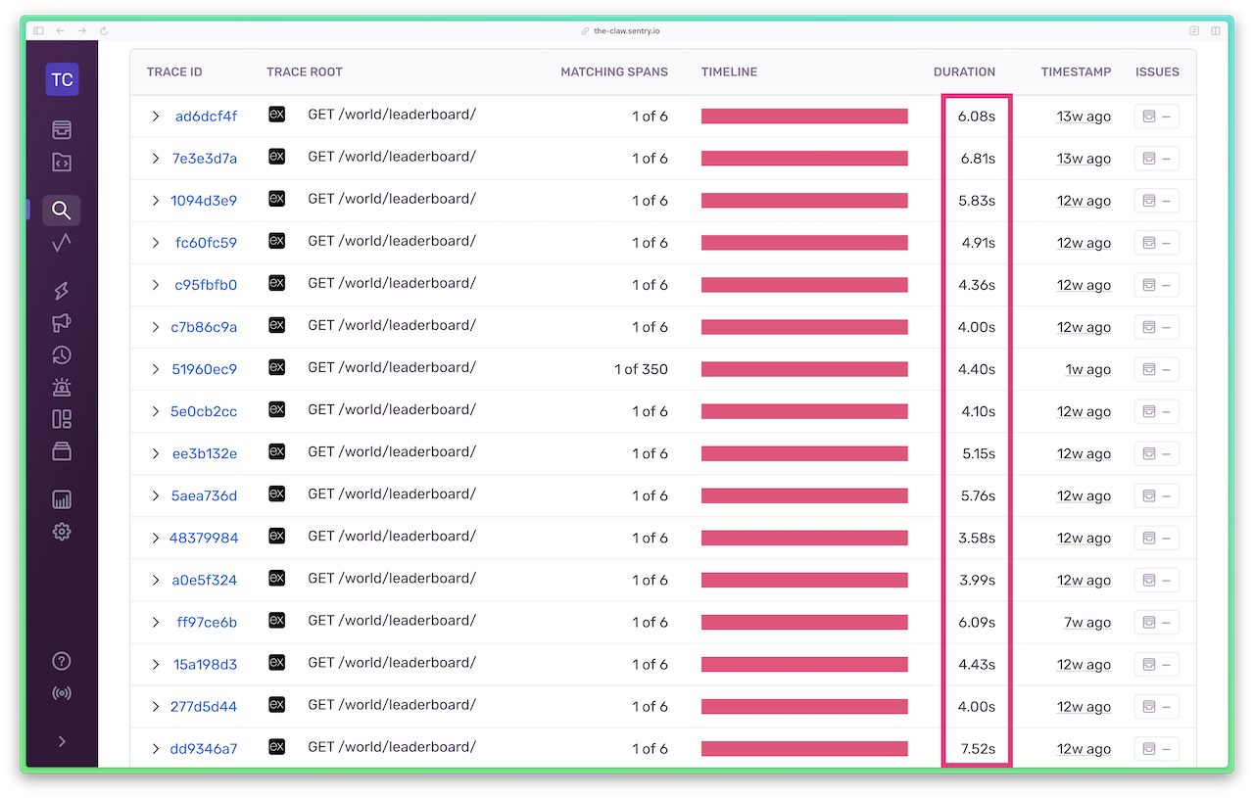This screenshot has width=1254, height=798.
Task: Open Issues inbox icon in sidebar
Action: (x=62, y=130)
